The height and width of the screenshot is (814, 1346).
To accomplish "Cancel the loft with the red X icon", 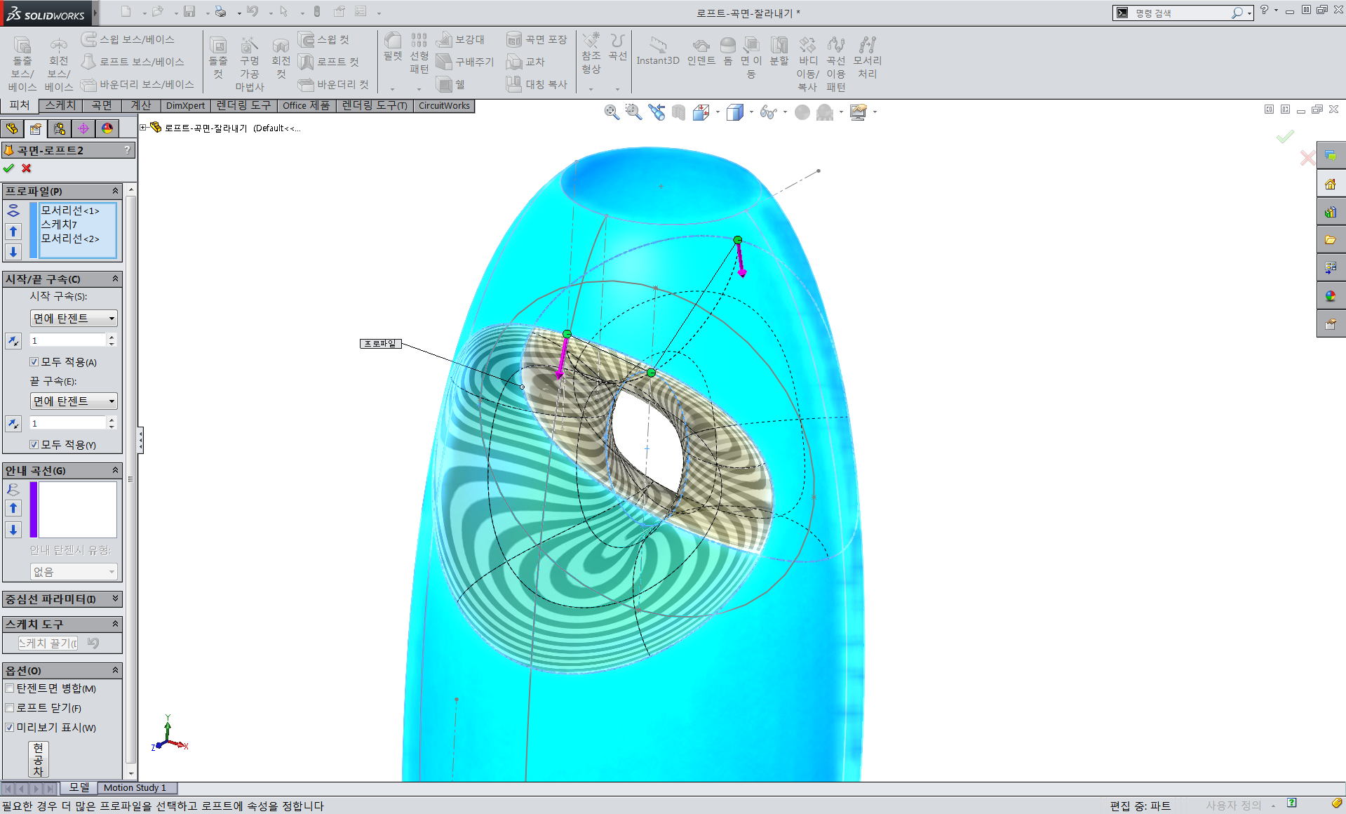I will point(27,168).
